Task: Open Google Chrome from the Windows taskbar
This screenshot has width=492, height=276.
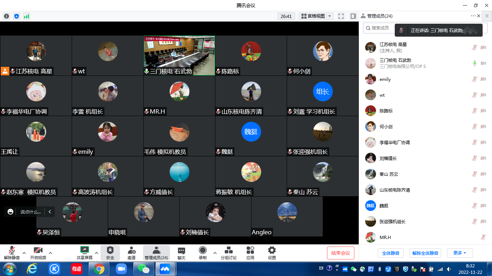Action: [99, 269]
